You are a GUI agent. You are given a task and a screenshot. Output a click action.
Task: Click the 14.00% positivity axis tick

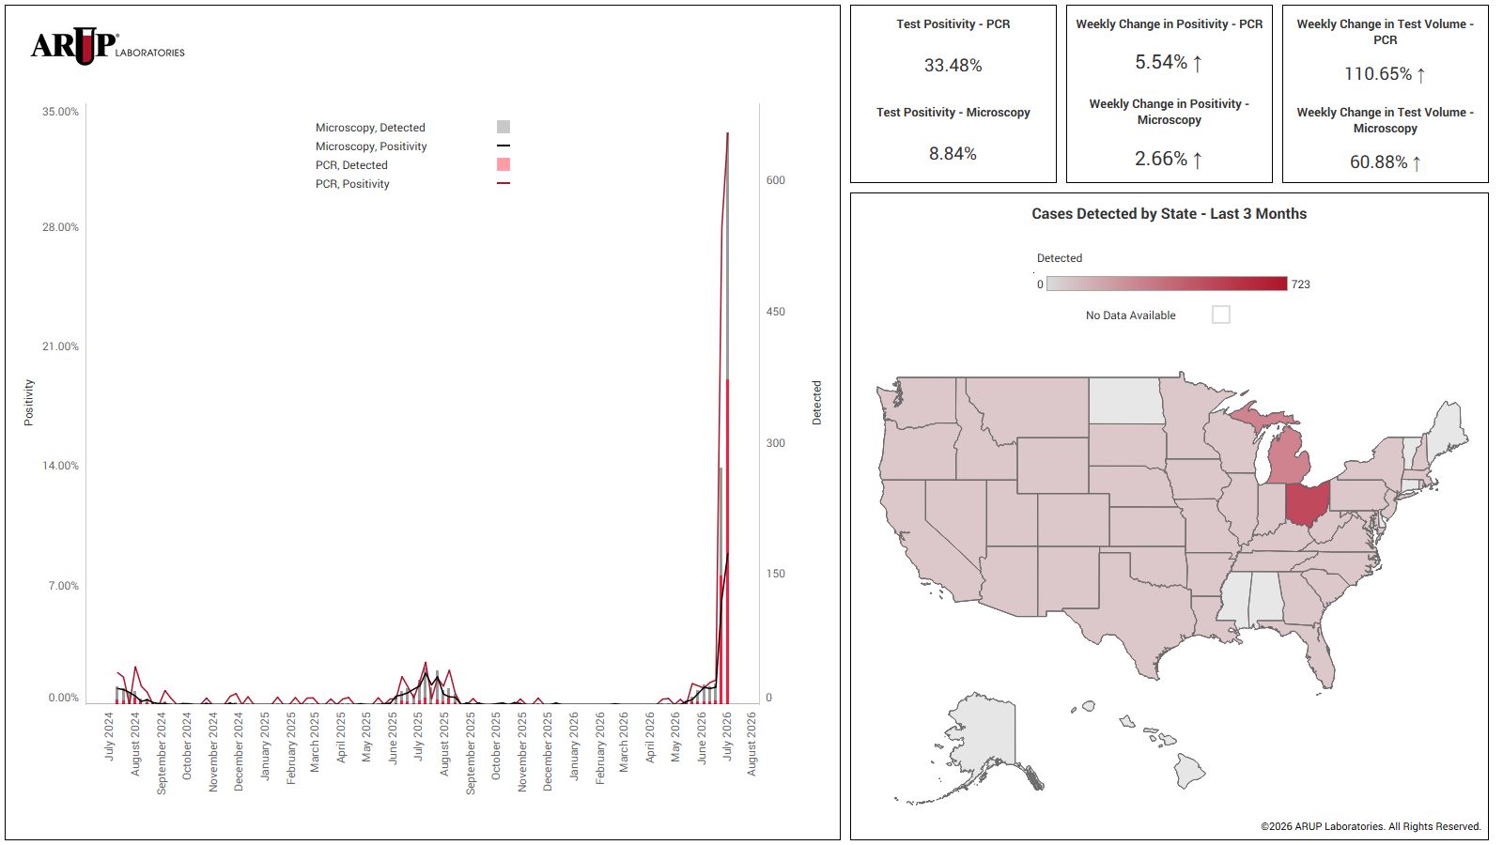click(60, 466)
